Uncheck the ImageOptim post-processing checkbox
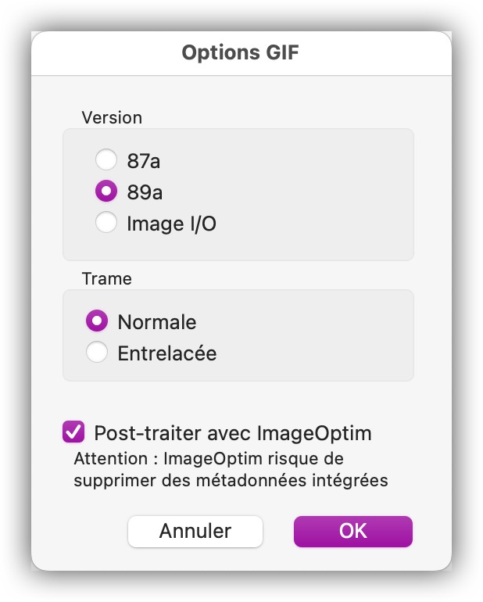This screenshot has width=483, height=602. pos(73,432)
